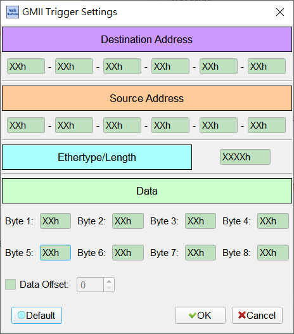Select second Source Address byte field

point(74,125)
